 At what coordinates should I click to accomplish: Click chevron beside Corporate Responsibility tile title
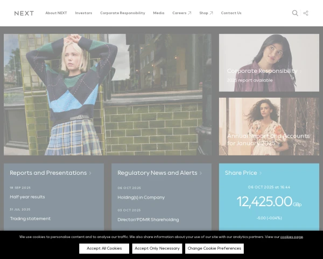click(300, 71)
